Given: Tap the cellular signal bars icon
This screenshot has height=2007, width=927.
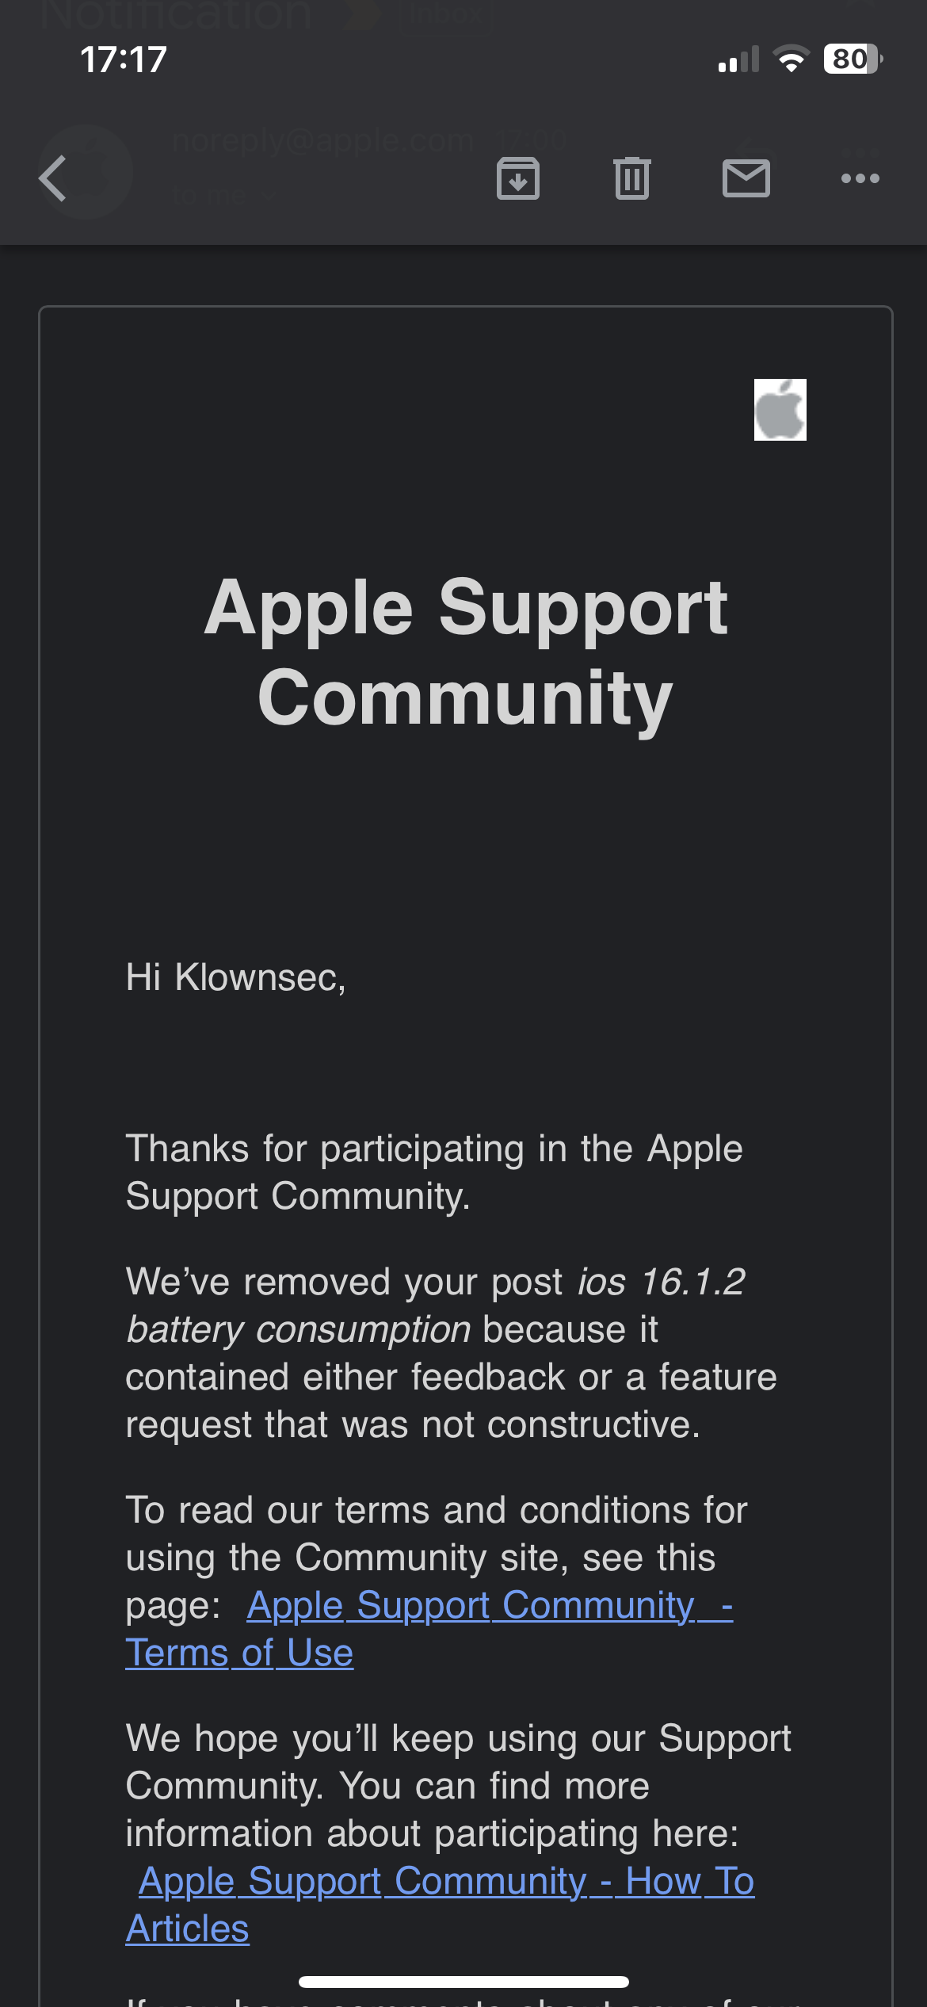Looking at the screenshot, I should (738, 59).
